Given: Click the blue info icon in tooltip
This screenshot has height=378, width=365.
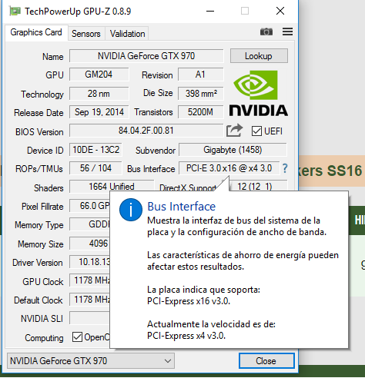Looking at the screenshot, I should 131,210.
